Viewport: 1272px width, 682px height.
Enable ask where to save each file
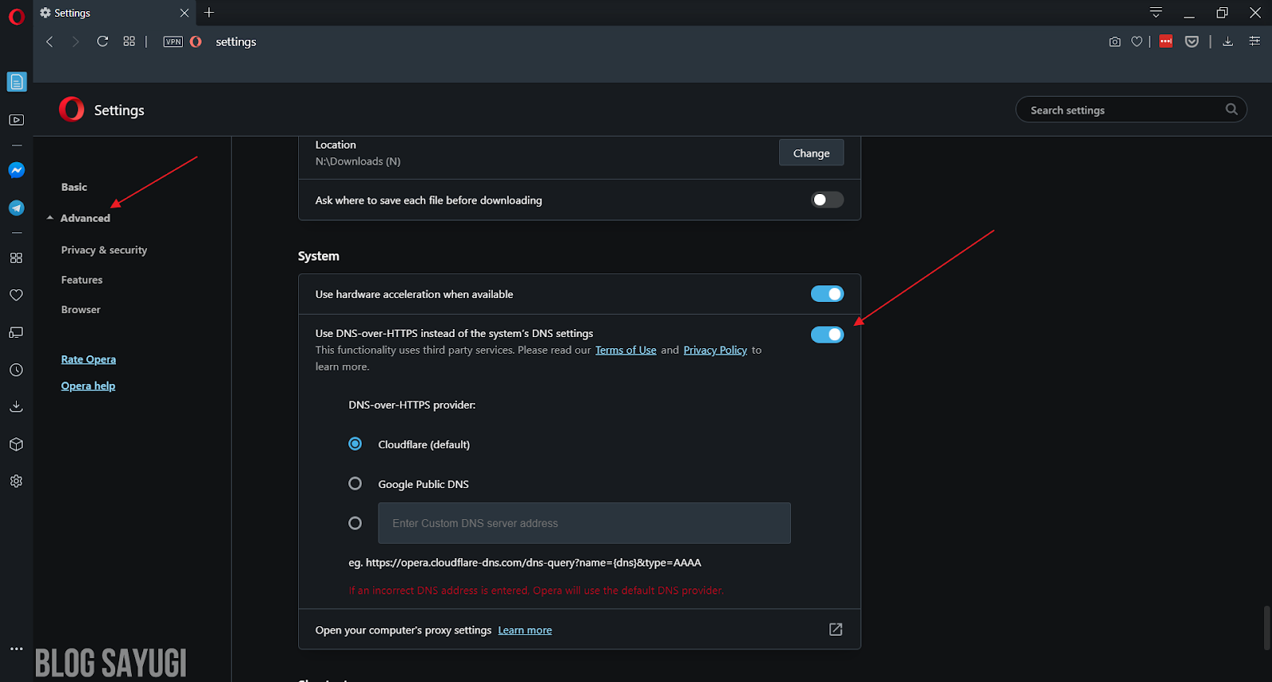click(827, 200)
